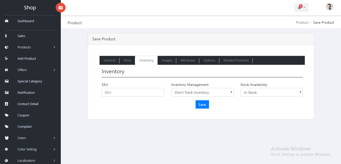Screen dimensions: 341x164
Task: Click the user avatar profile picture
Action: pyautogui.click(x=329, y=7)
